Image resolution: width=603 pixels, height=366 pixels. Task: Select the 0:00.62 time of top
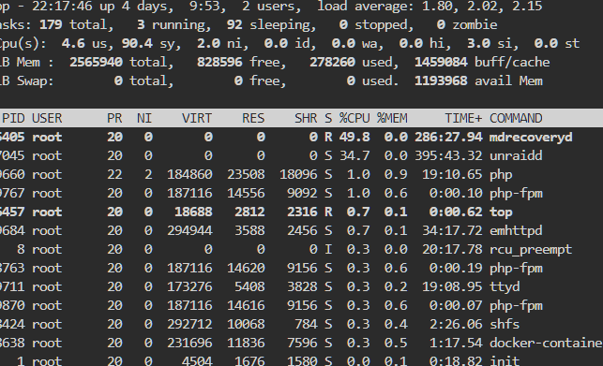pyautogui.click(x=456, y=212)
